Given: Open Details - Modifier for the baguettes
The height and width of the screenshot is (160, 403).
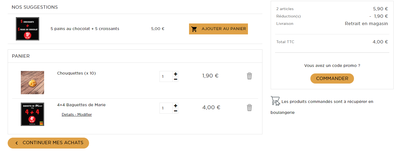Looking at the screenshot, I should 77,114.
